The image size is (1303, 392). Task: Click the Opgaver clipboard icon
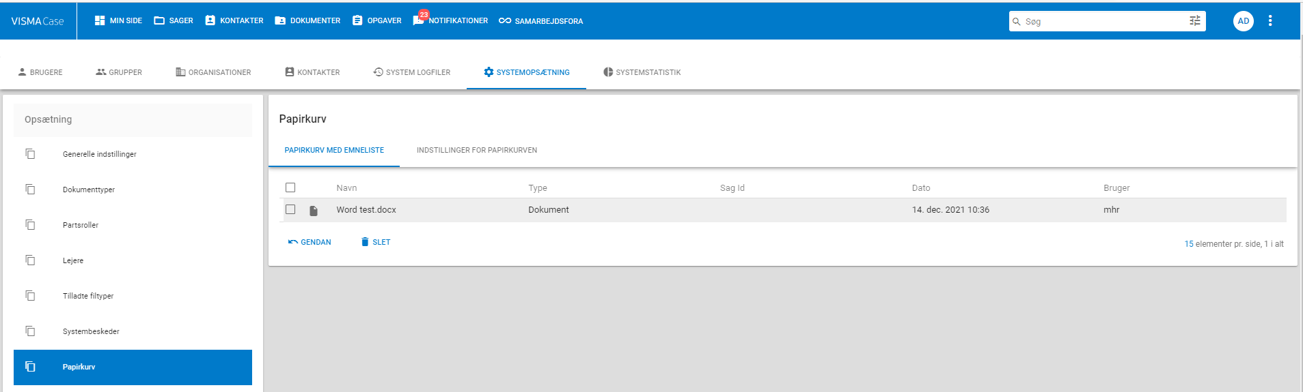click(x=357, y=20)
